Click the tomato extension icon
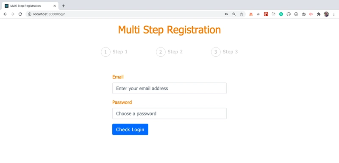The width and height of the screenshot is (339, 163). coord(304,14)
